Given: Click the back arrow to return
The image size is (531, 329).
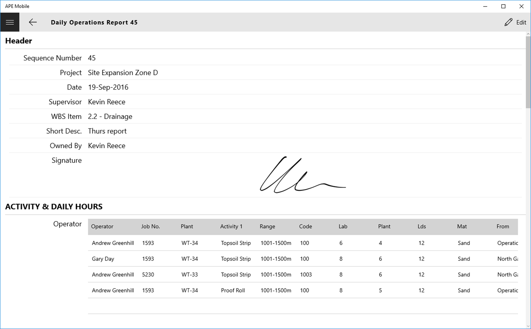Looking at the screenshot, I should coord(33,22).
